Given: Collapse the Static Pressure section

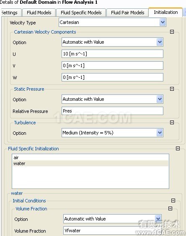Looking at the screenshot, I should click(172, 89).
